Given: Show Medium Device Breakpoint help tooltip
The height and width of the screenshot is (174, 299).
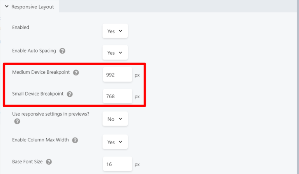Looking at the screenshot, I should tap(76, 73).
